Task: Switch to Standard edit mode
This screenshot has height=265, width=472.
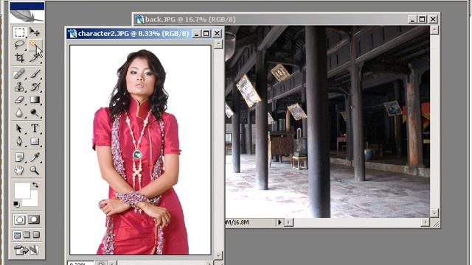Action: [20, 219]
